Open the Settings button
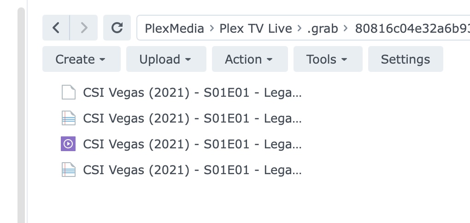 (x=405, y=59)
